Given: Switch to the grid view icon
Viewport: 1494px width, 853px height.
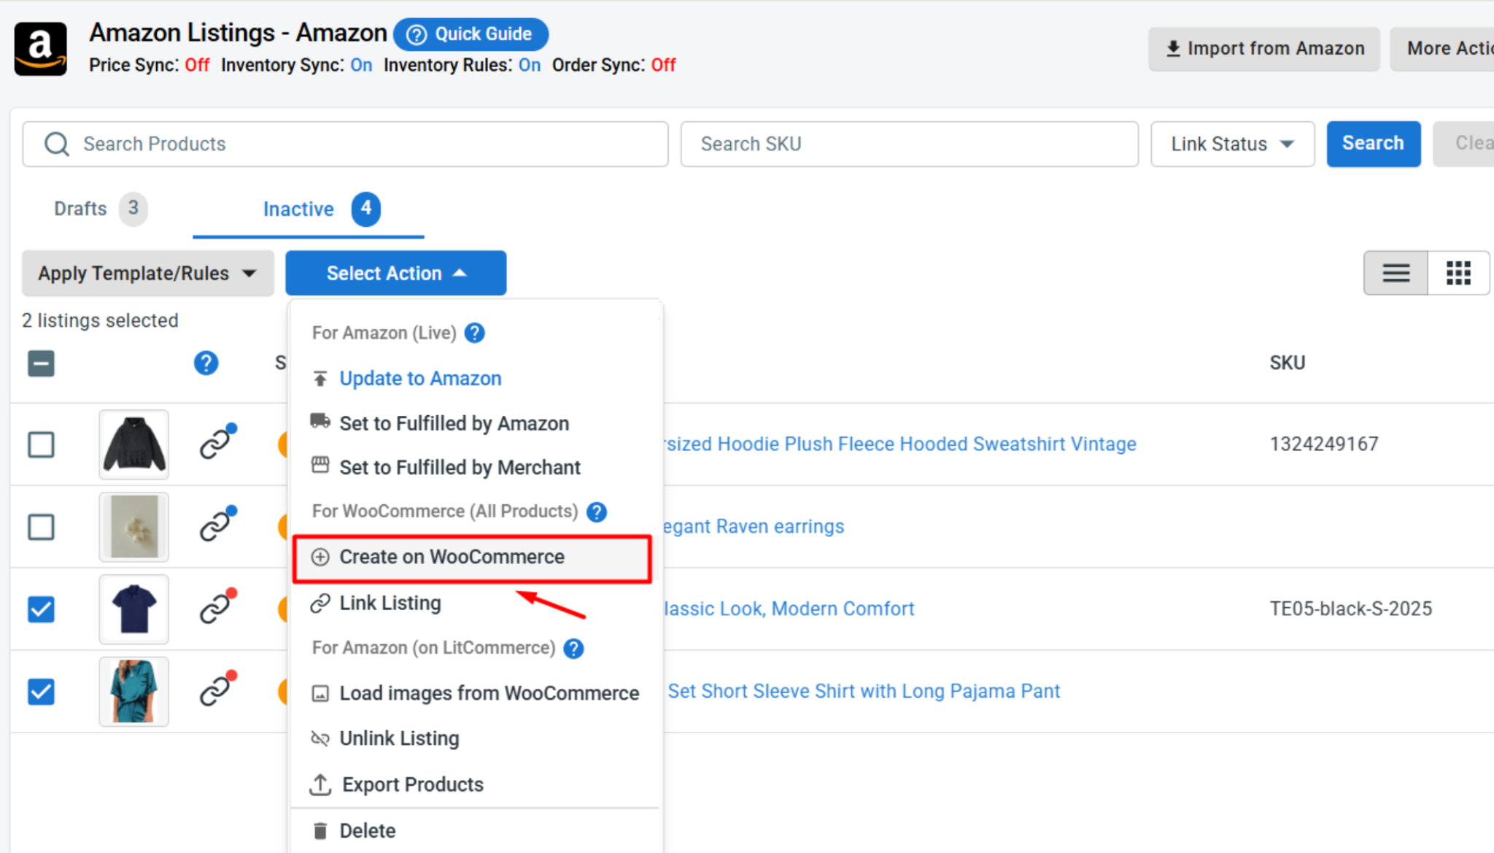Looking at the screenshot, I should (1458, 273).
